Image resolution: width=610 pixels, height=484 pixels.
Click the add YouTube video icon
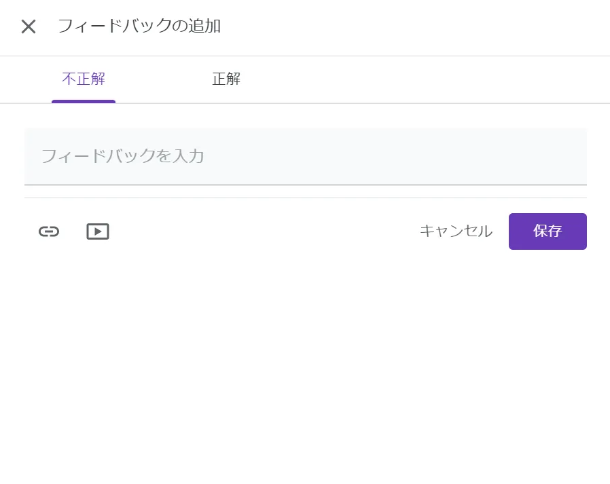[98, 231]
